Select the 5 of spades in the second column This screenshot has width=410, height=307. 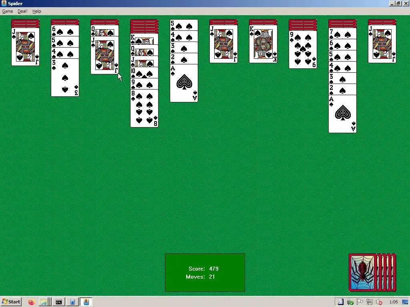pos(65,42)
